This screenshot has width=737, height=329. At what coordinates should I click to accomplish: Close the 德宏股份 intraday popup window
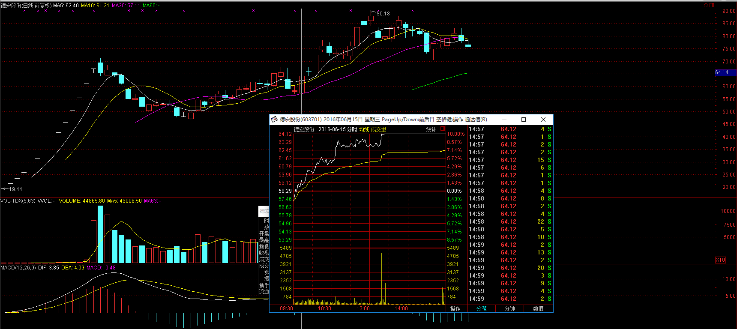tap(543, 120)
